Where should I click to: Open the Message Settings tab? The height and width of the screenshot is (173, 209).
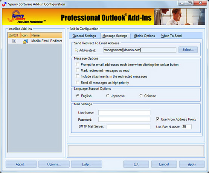tap(115, 36)
